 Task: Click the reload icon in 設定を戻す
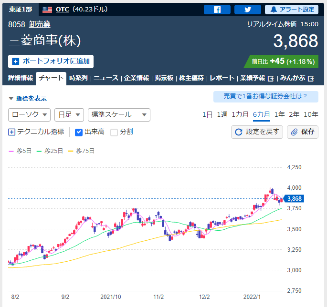[x=239, y=132]
